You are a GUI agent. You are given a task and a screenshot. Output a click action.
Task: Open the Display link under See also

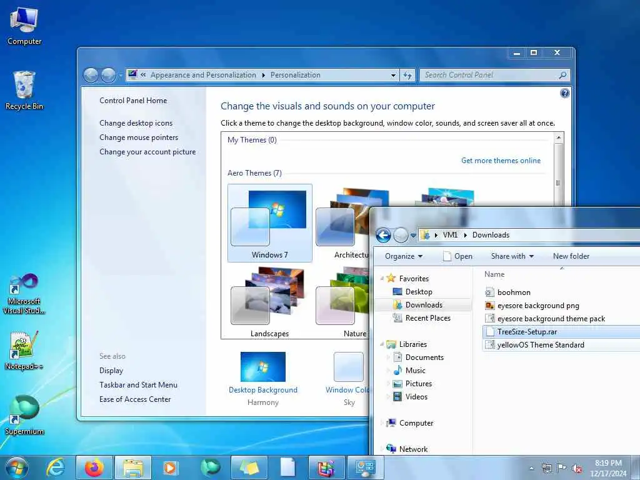click(111, 371)
